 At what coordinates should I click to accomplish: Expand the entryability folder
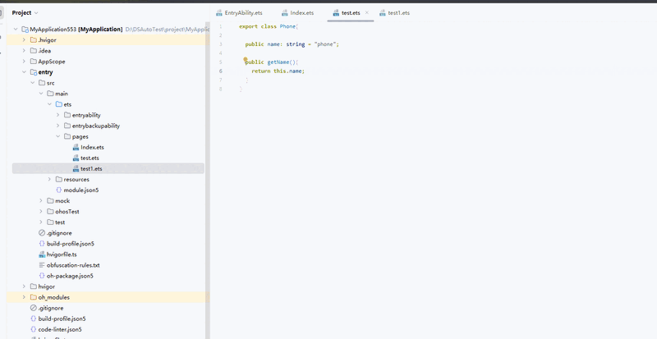[x=57, y=115]
